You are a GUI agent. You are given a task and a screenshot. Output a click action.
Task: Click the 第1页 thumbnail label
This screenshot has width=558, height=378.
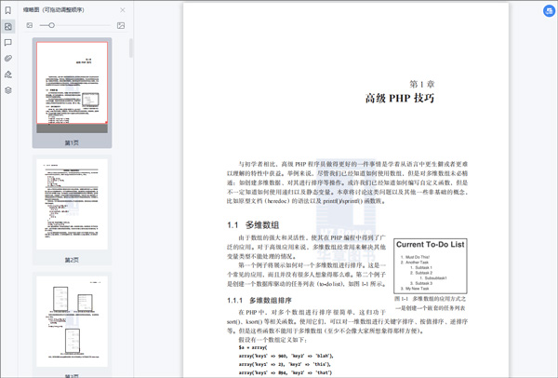click(x=72, y=142)
